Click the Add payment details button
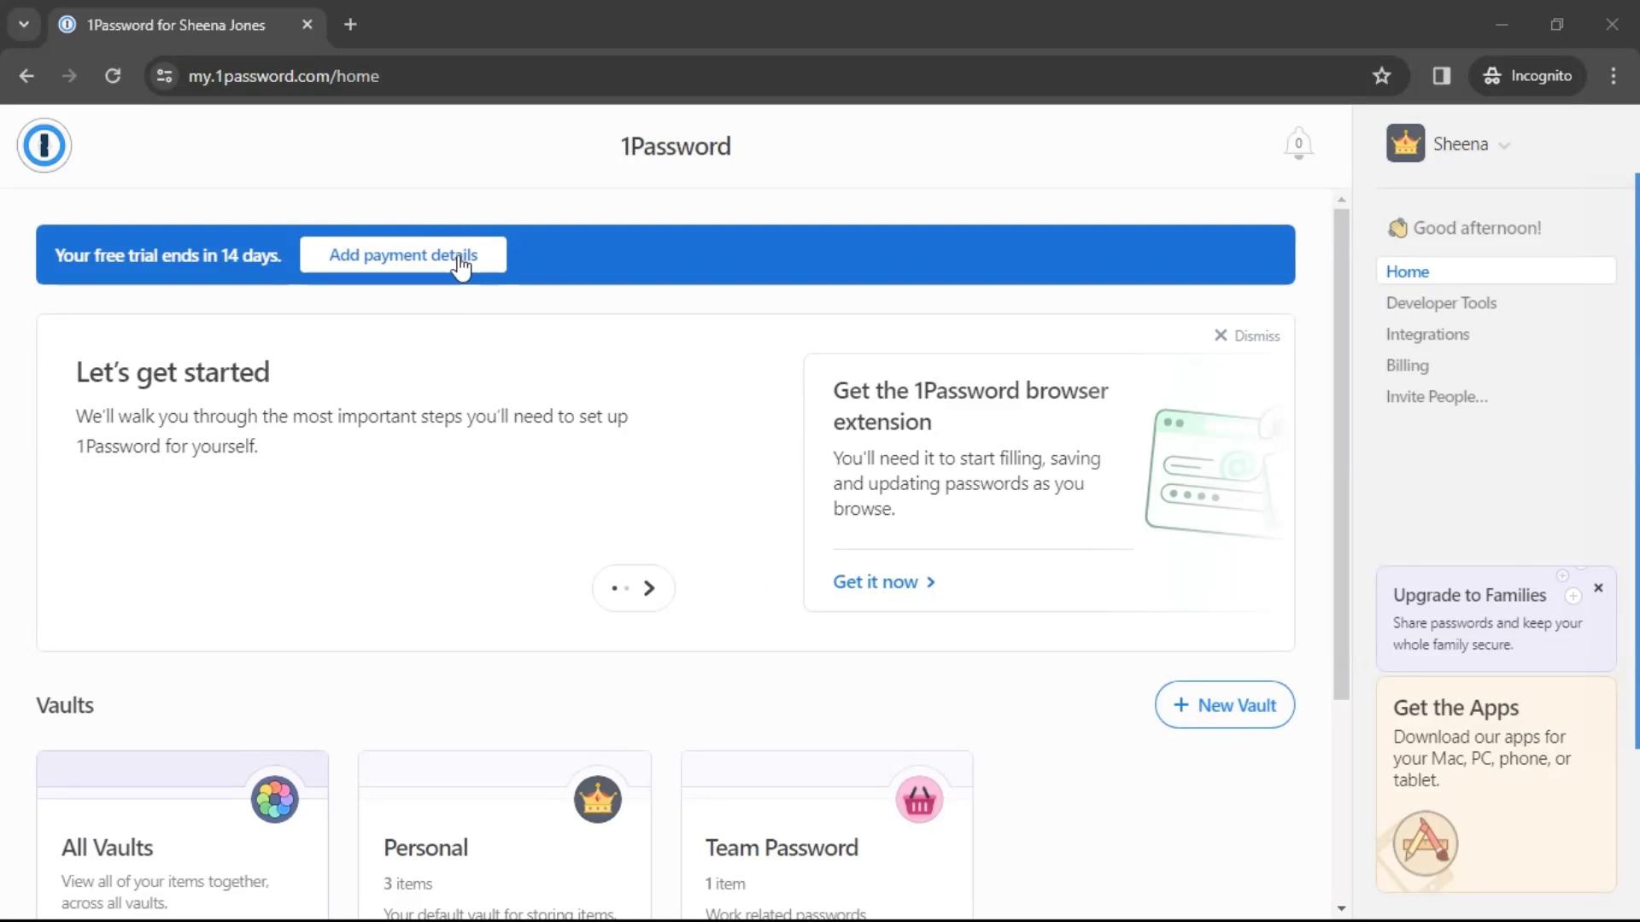This screenshot has height=922, width=1640. pyautogui.click(x=402, y=254)
